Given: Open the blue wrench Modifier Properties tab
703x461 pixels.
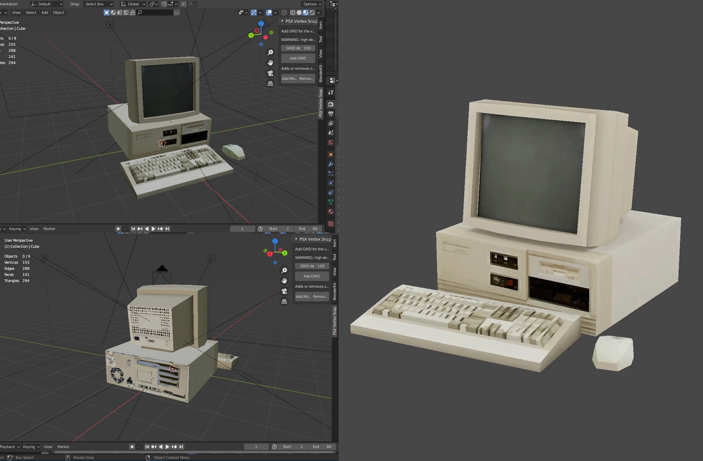Looking at the screenshot, I should [331, 165].
